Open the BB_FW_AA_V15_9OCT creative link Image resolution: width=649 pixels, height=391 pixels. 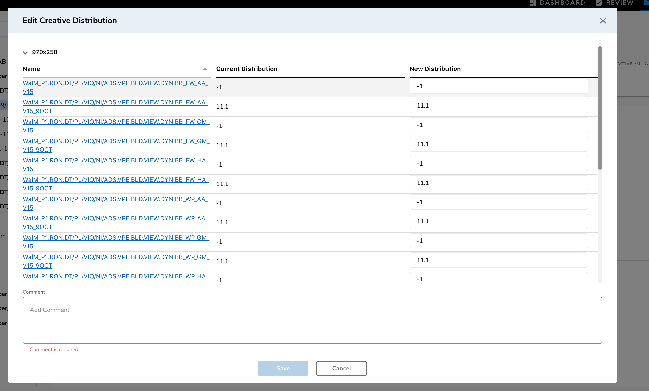(115, 102)
